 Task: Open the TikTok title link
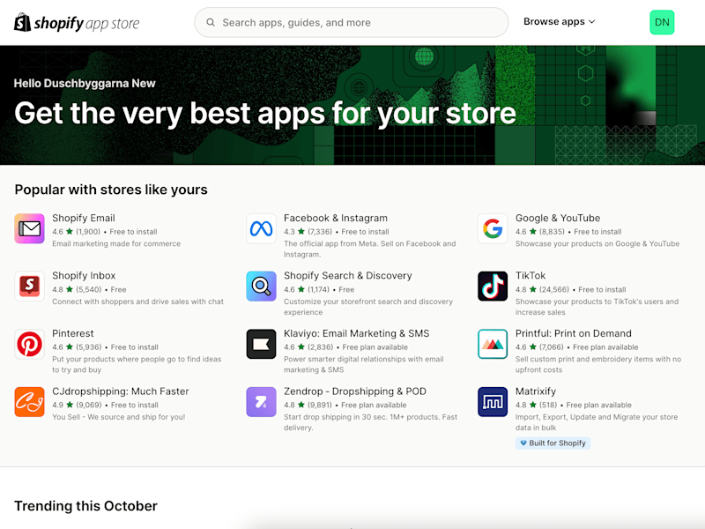point(531,276)
